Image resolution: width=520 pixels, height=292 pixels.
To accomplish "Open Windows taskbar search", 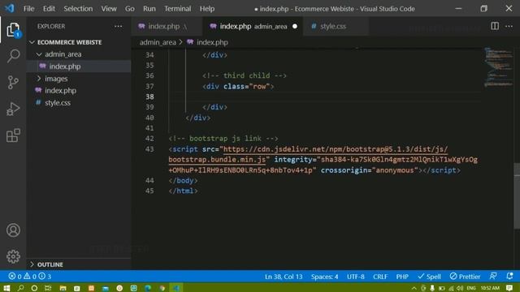I will (x=20, y=288).
